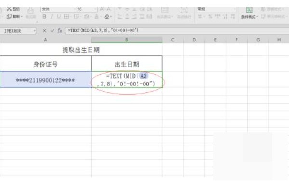The image size is (289, 193).
Task: Click the eraser clear formatting icon
Action: click(106, 17)
